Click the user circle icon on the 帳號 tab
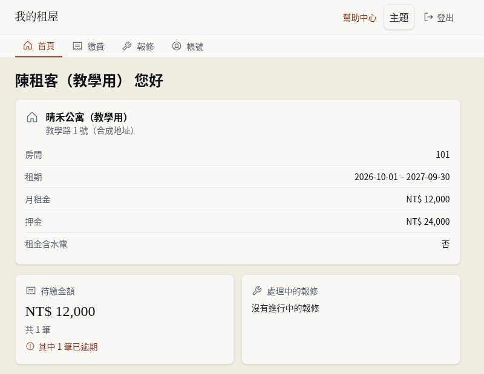This screenshot has width=484, height=374. (x=177, y=46)
